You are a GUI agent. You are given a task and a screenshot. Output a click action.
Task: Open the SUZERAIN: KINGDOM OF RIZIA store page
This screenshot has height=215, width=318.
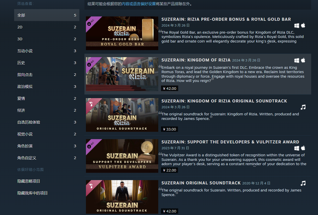coord(196,60)
